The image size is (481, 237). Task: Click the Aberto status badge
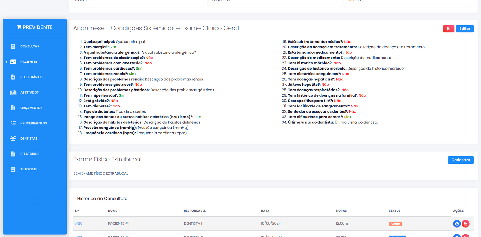395,224
